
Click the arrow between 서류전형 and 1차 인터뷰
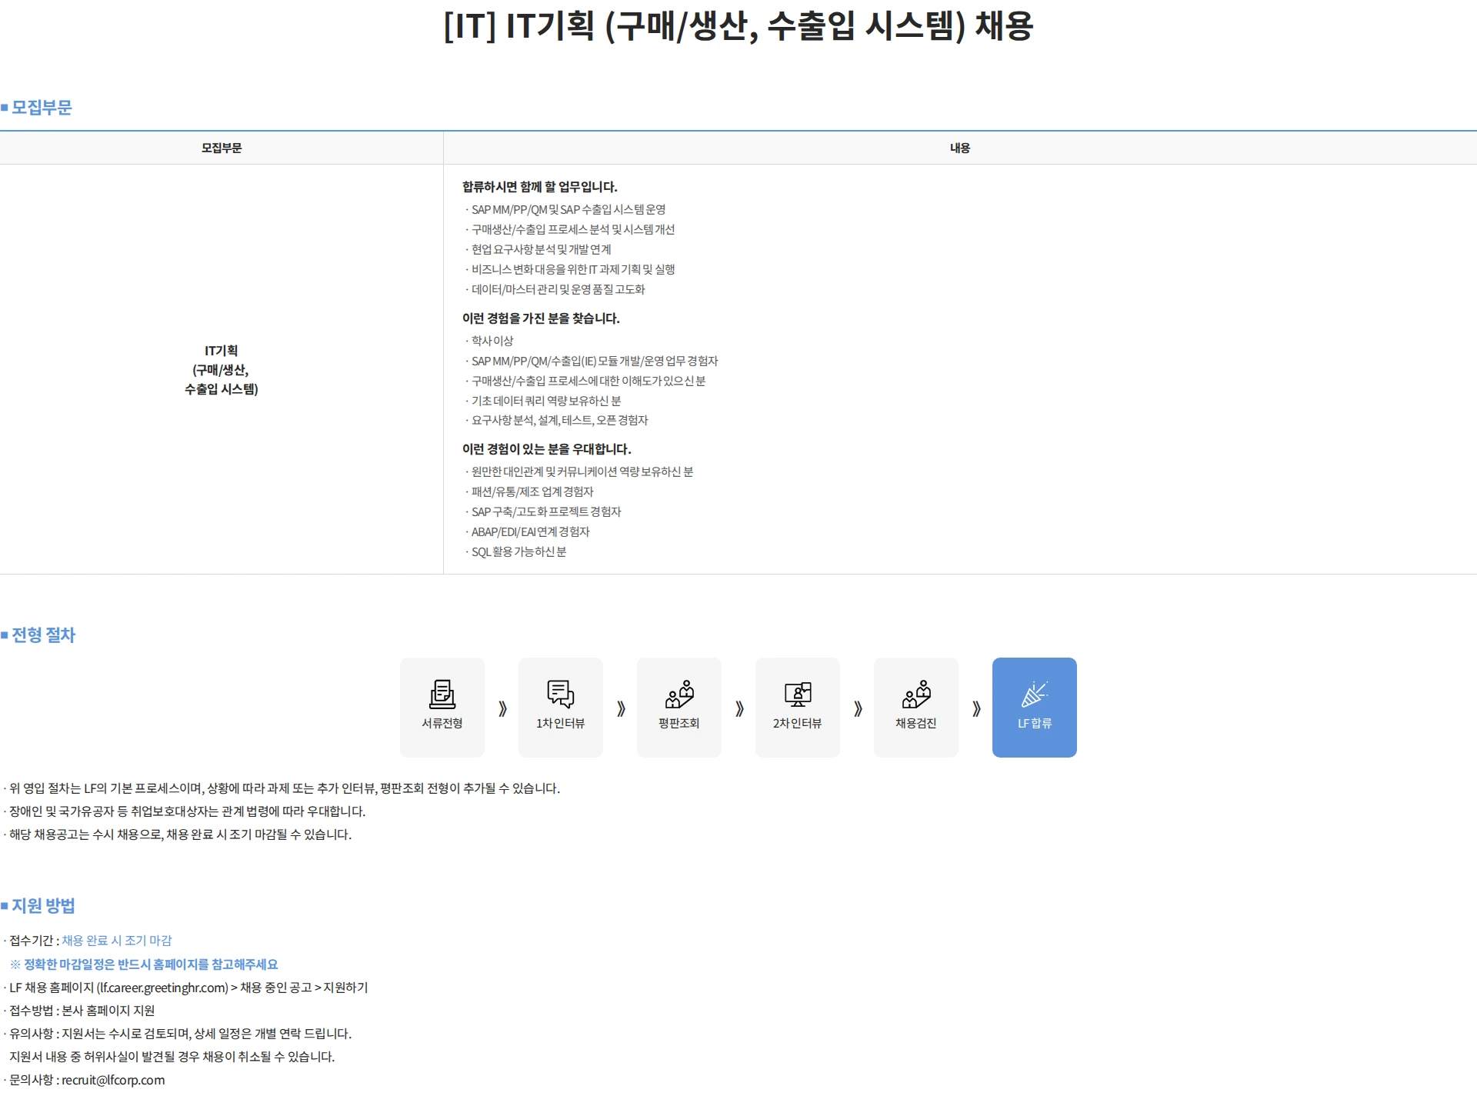pos(502,708)
